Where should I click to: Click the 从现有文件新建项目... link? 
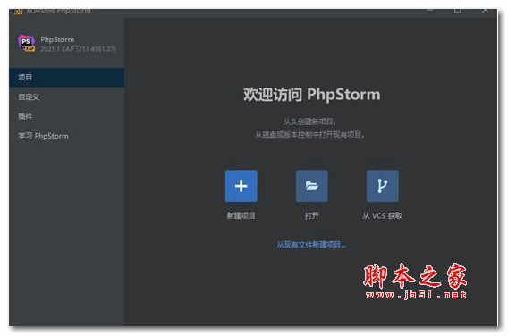[311, 245]
